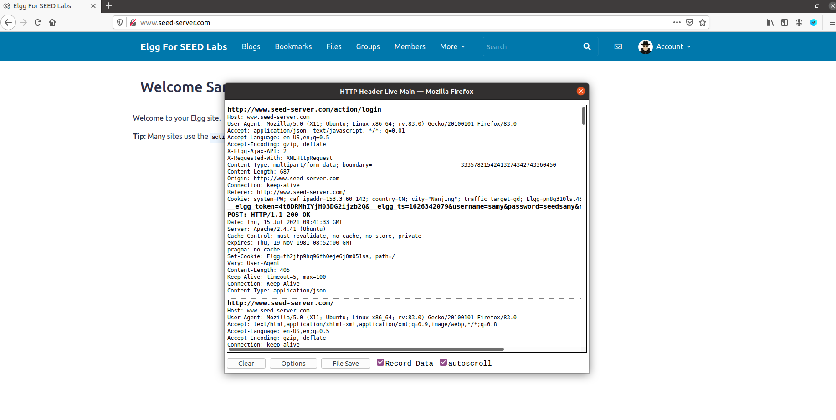This screenshot has width=836, height=420.
Task: Click the Referer header line
Action: pyautogui.click(x=287, y=192)
